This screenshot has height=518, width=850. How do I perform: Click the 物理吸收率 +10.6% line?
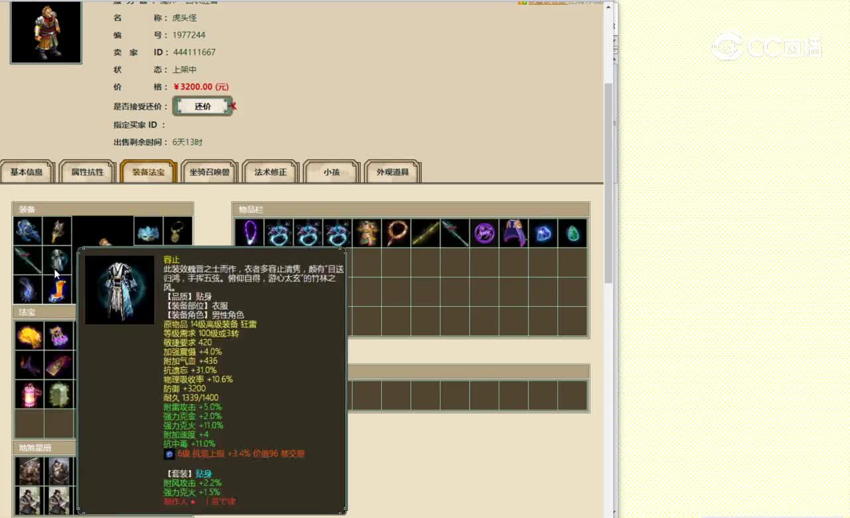click(x=198, y=379)
